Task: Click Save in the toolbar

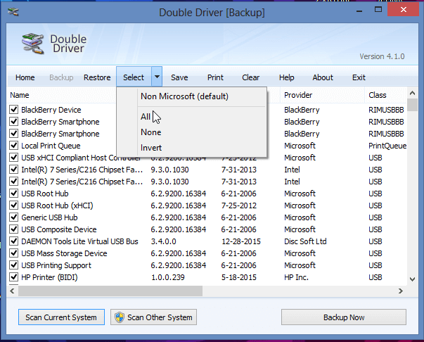Action: [x=179, y=77]
